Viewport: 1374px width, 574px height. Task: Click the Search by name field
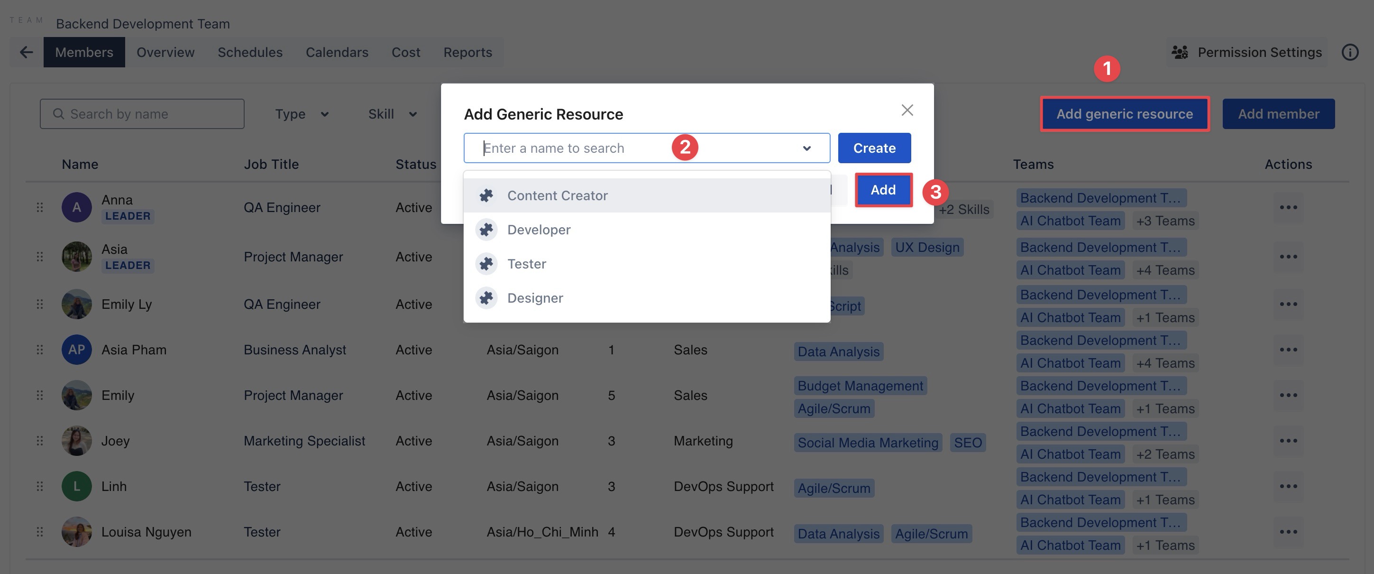(142, 114)
